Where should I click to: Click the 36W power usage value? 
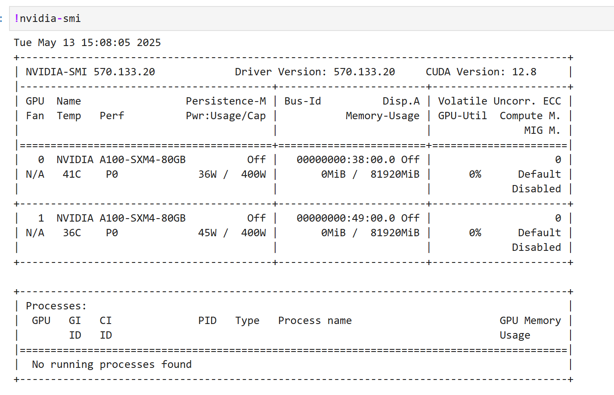(208, 174)
